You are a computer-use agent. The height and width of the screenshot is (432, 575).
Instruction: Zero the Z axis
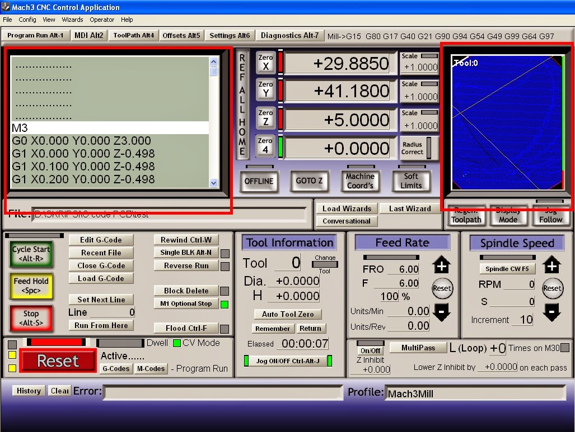pos(265,117)
